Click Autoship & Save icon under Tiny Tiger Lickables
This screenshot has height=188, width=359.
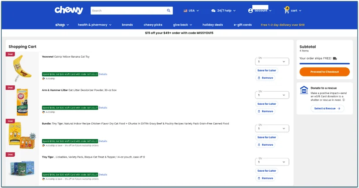(x=43, y=179)
